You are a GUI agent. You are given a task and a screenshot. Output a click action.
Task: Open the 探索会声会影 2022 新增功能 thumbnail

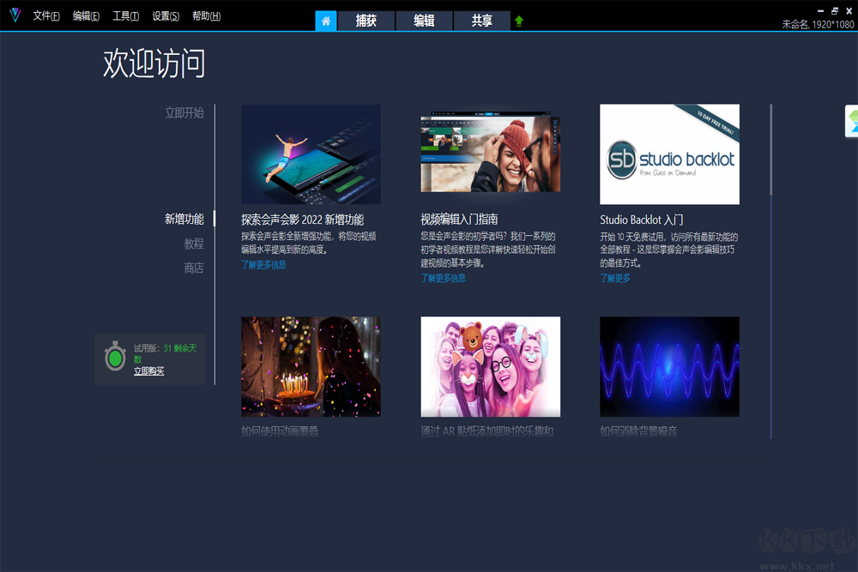pos(311,154)
